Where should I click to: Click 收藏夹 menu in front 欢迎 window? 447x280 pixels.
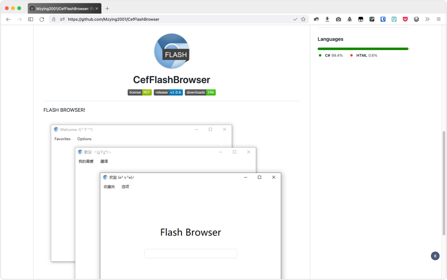[x=109, y=187]
